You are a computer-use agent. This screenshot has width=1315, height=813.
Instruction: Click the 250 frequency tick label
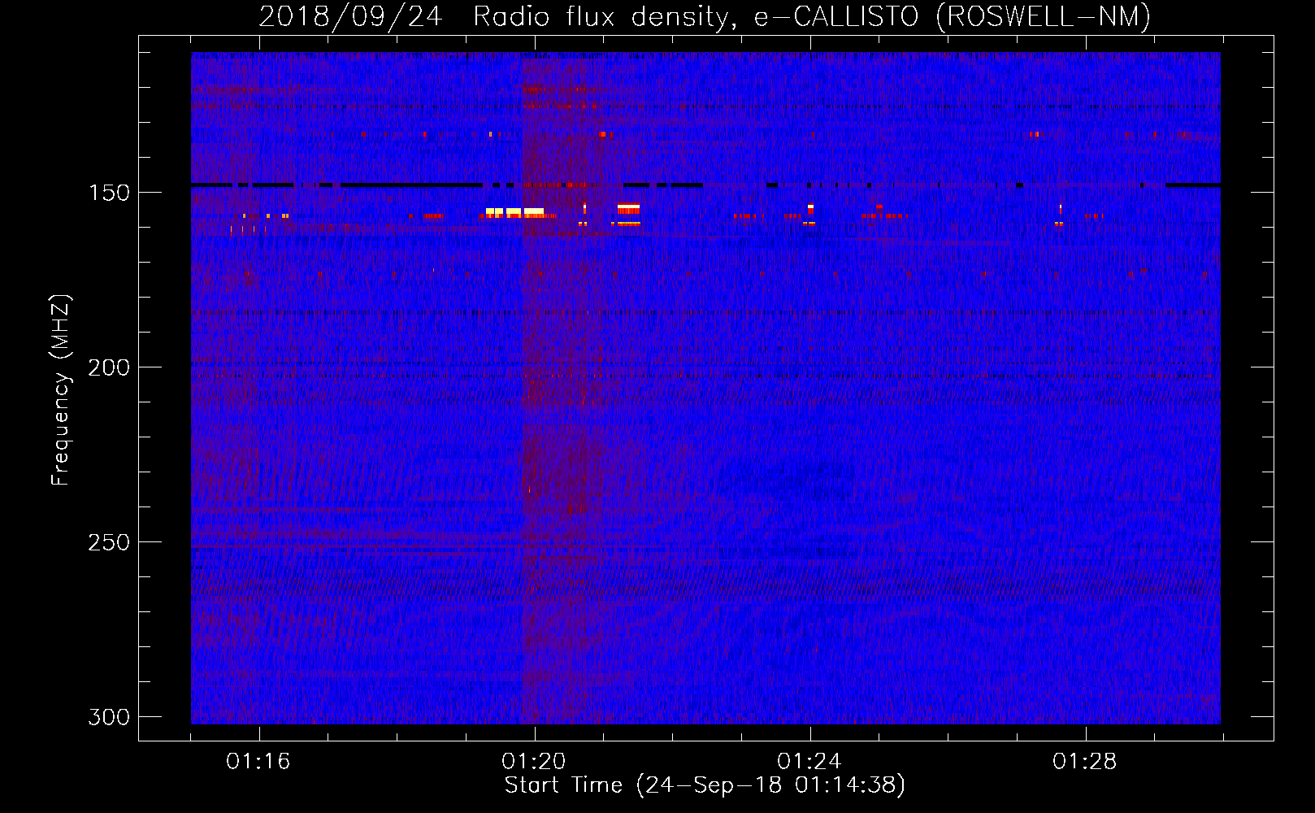tap(109, 542)
